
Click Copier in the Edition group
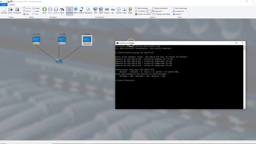click(36, 11)
